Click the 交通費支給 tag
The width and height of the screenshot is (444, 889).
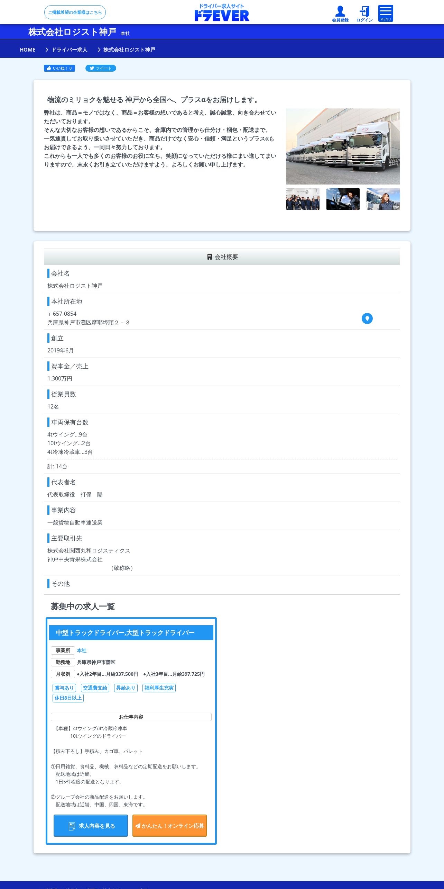[x=95, y=688]
